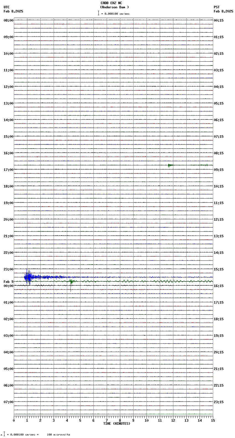This screenshot has height=438, width=235.
Task: Click the 16:15 PST time label
Action: (x=219, y=286)
